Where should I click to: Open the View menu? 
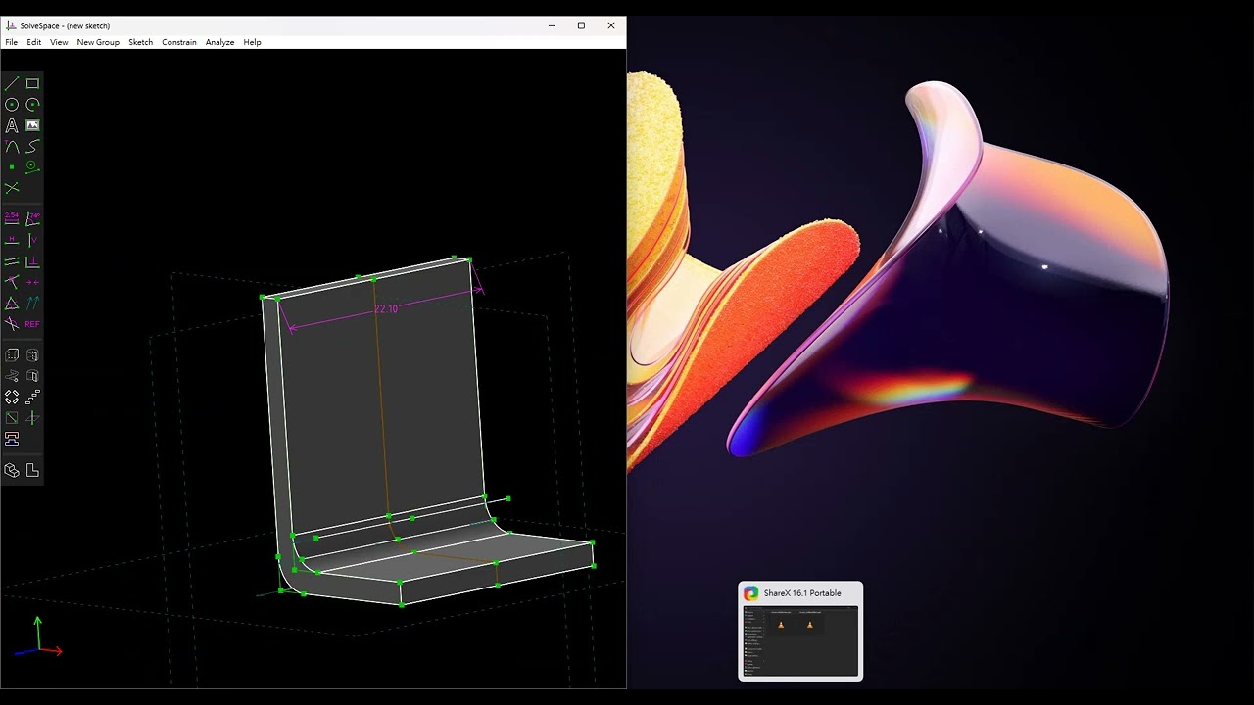(x=59, y=42)
